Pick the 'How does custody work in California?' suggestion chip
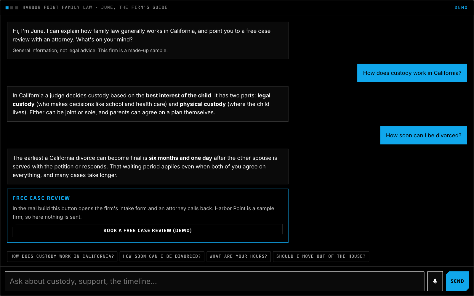The width and height of the screenshot is (474, 296). [62, 256]
